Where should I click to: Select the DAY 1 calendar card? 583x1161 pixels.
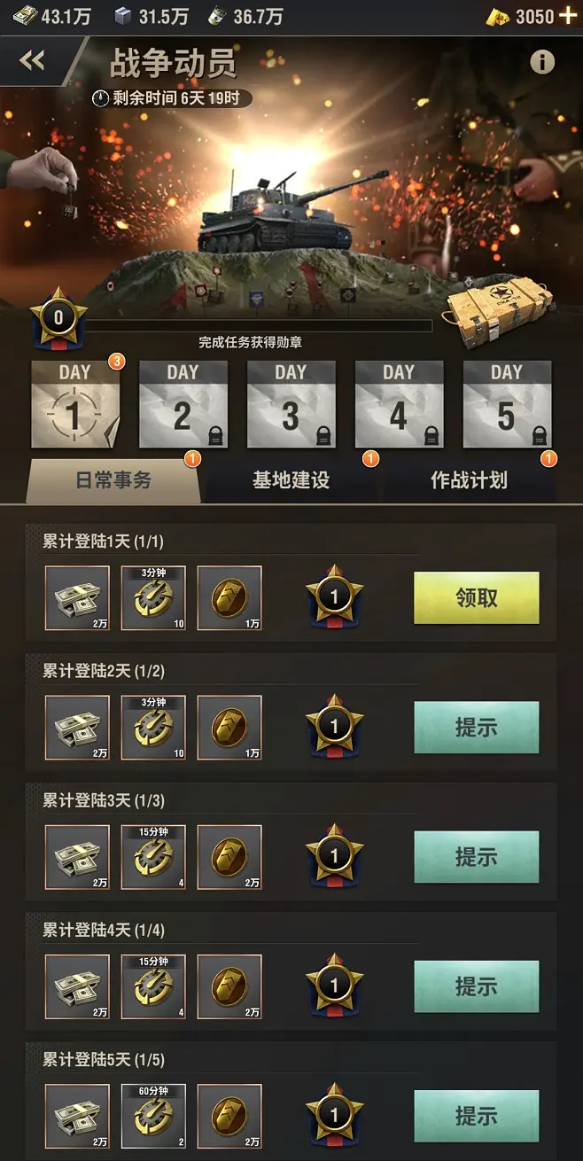(75, 404)
